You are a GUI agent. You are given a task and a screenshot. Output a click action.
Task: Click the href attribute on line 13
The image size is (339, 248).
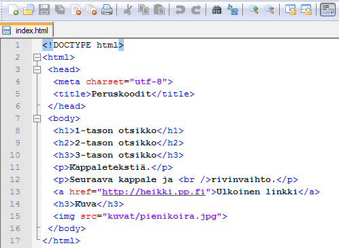80,192
